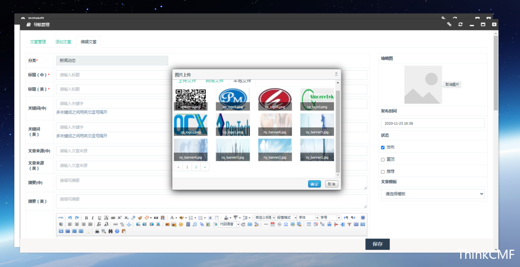Screen dimensions: 520x267
Task: Select the cp_logo1.png PowTech thumbnail
Action: click(233, 125)
